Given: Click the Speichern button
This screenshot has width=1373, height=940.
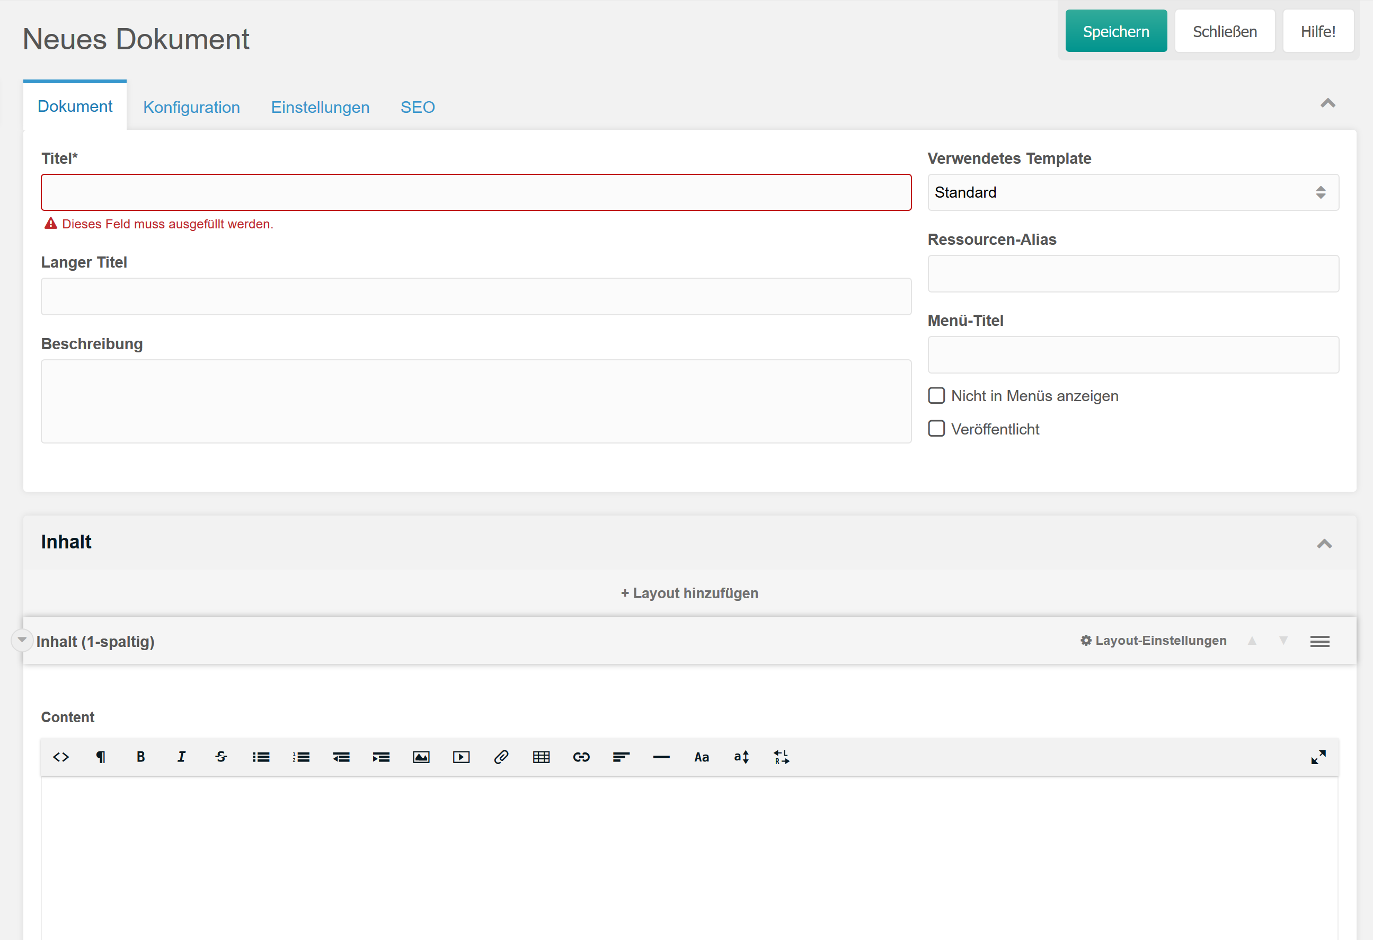Looking at the screenshot, I should pos(1115,31).
